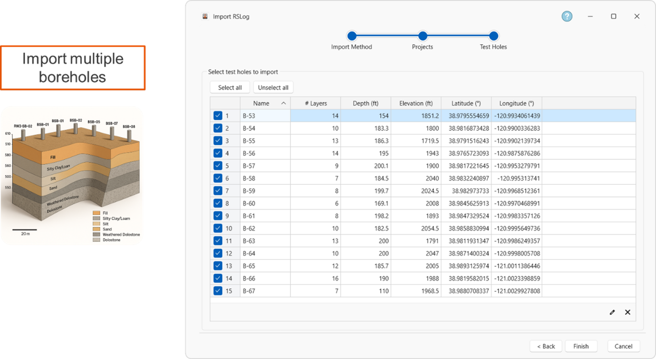Go back using the Back button
This screenshot has width=656, height=359.
click(546, 346)
